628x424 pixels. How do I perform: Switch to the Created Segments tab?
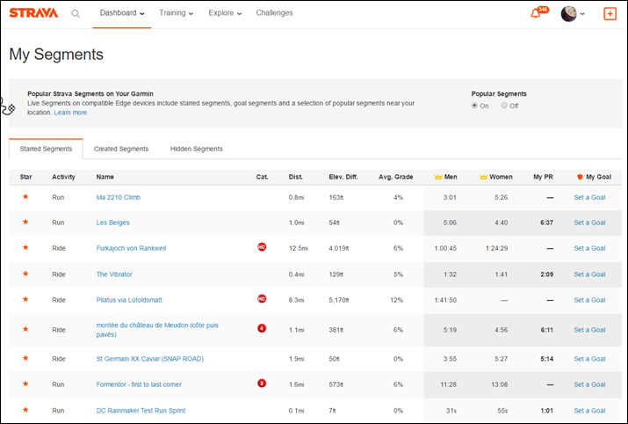pos(121,149)
